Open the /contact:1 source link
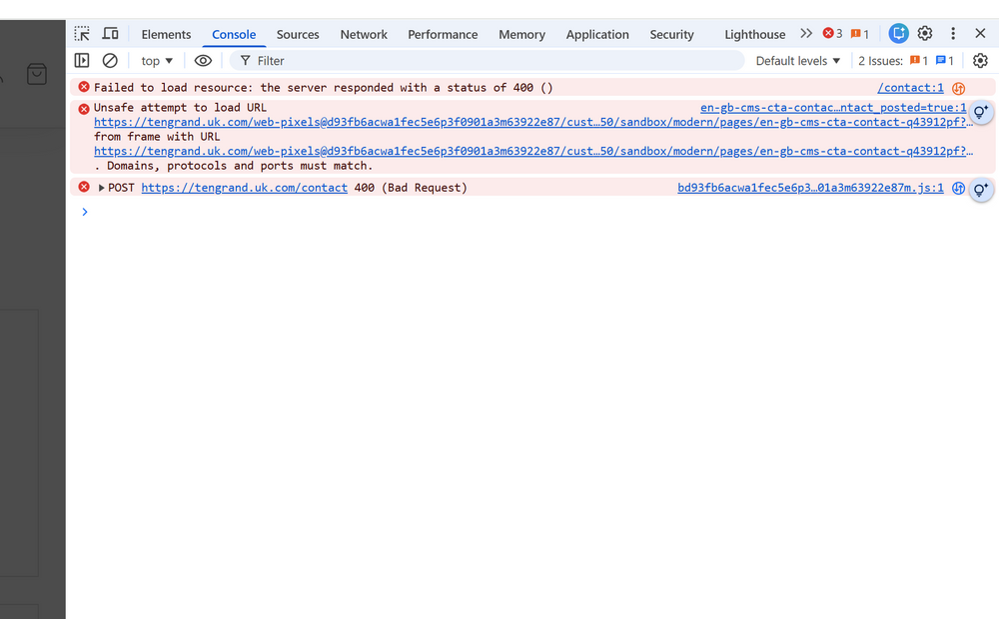Image resolution: width=999 pixels, height=619 pixels. pos(910,88)
